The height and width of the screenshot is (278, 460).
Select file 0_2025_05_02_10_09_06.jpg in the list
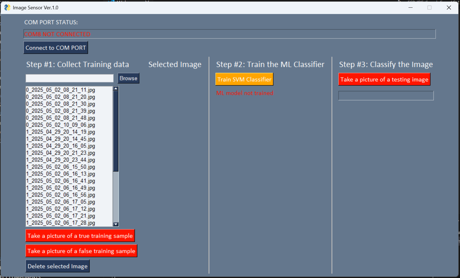[60, 125]
